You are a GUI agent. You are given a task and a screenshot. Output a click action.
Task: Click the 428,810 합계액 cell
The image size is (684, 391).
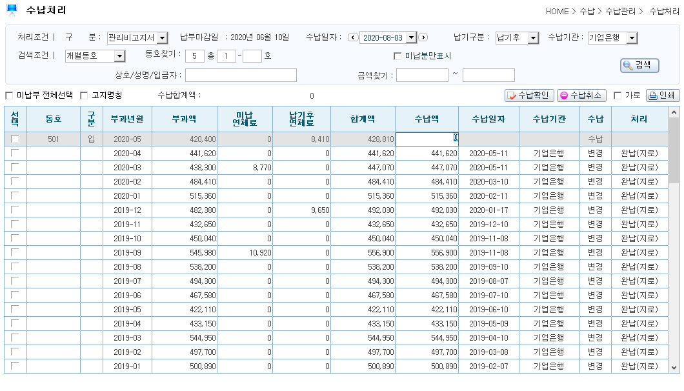tap(363, 139)
